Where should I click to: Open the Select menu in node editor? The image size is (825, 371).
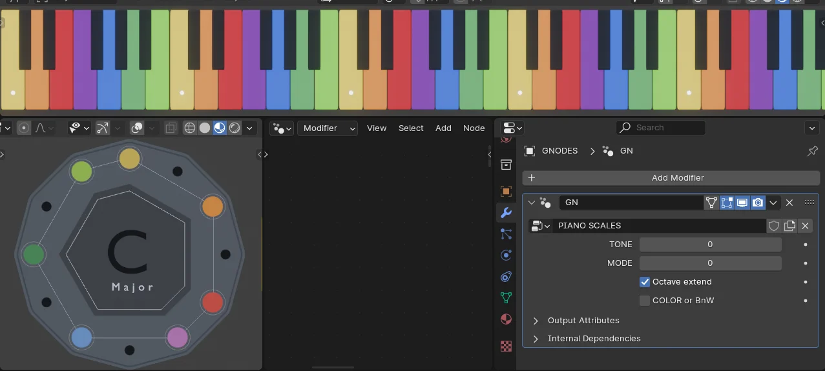coord(411,128)
